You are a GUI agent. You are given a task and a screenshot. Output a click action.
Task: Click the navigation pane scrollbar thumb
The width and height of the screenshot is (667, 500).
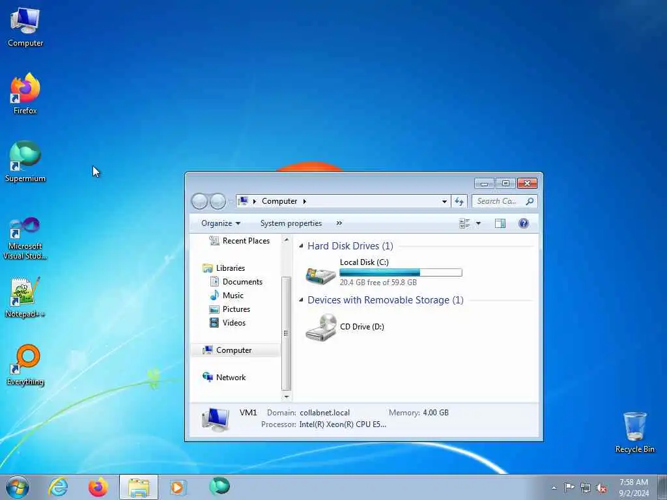(287, 333)
